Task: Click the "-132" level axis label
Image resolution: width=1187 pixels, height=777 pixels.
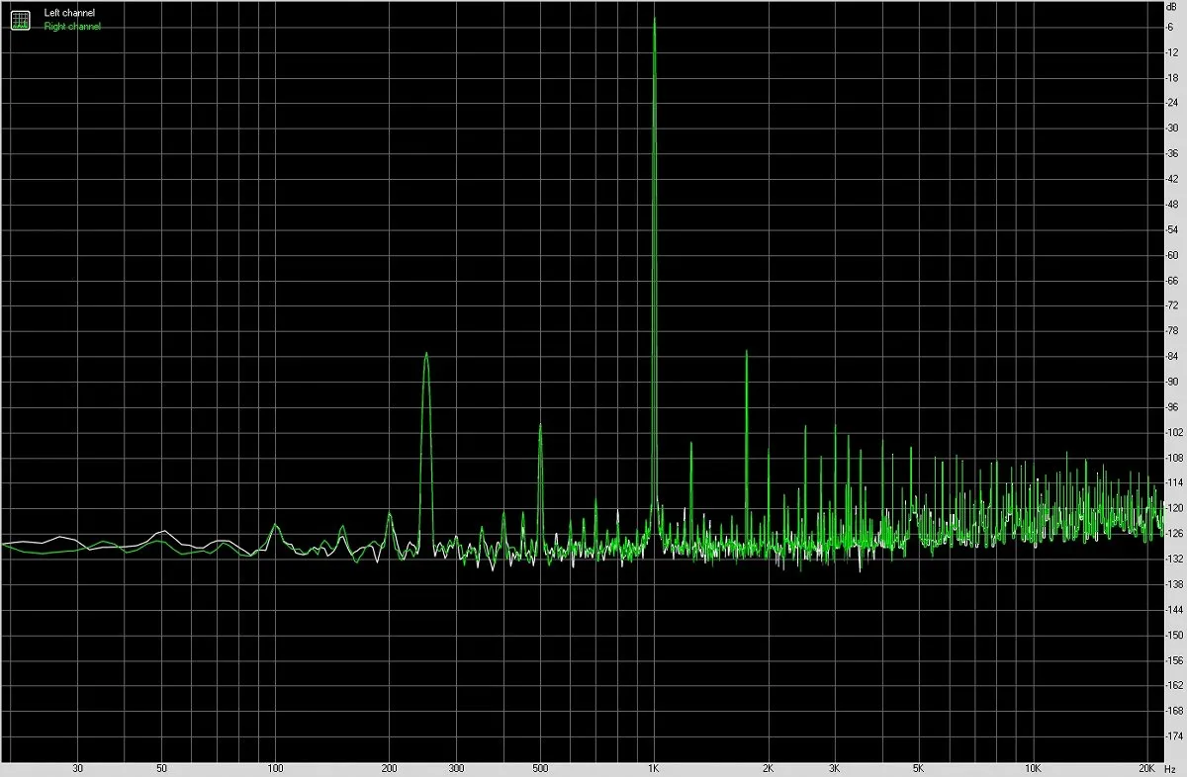Action: pos(1173,559)
